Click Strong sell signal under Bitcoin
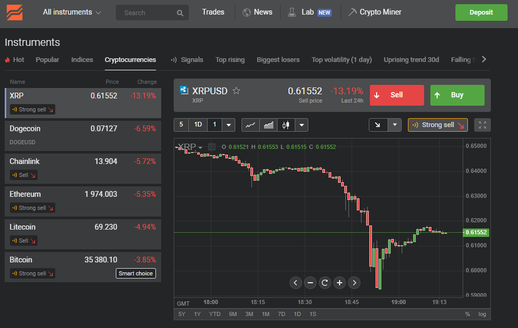Image resolution: width=518 pixels, height=328 pixels. point(32,274)
